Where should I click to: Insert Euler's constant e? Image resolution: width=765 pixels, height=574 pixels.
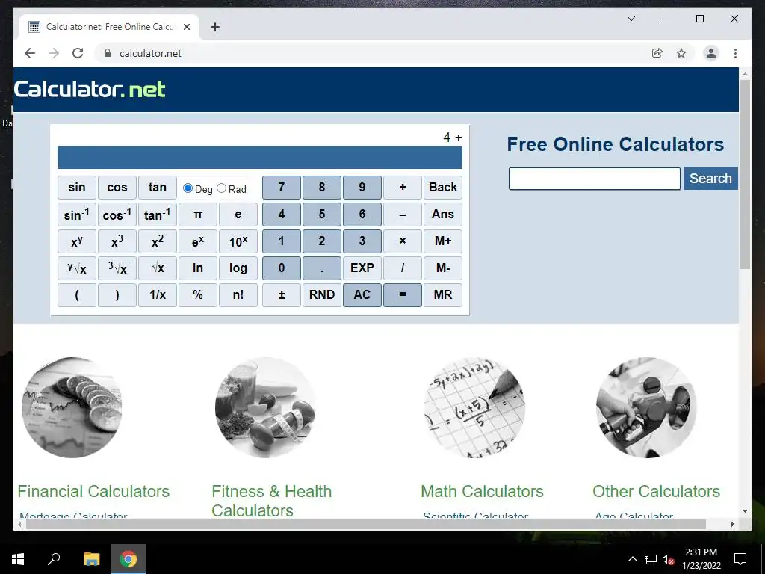point(238,215)
